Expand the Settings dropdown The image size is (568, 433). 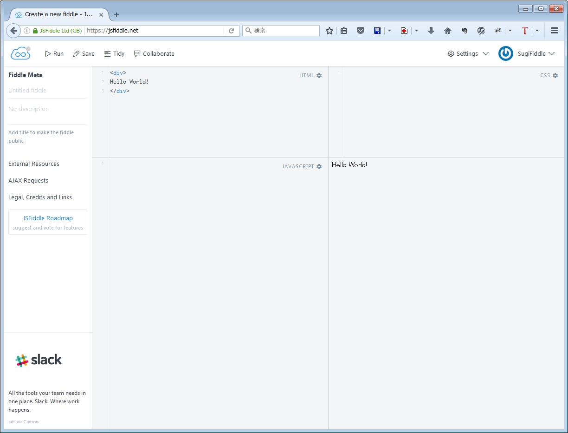coord(468,53)
